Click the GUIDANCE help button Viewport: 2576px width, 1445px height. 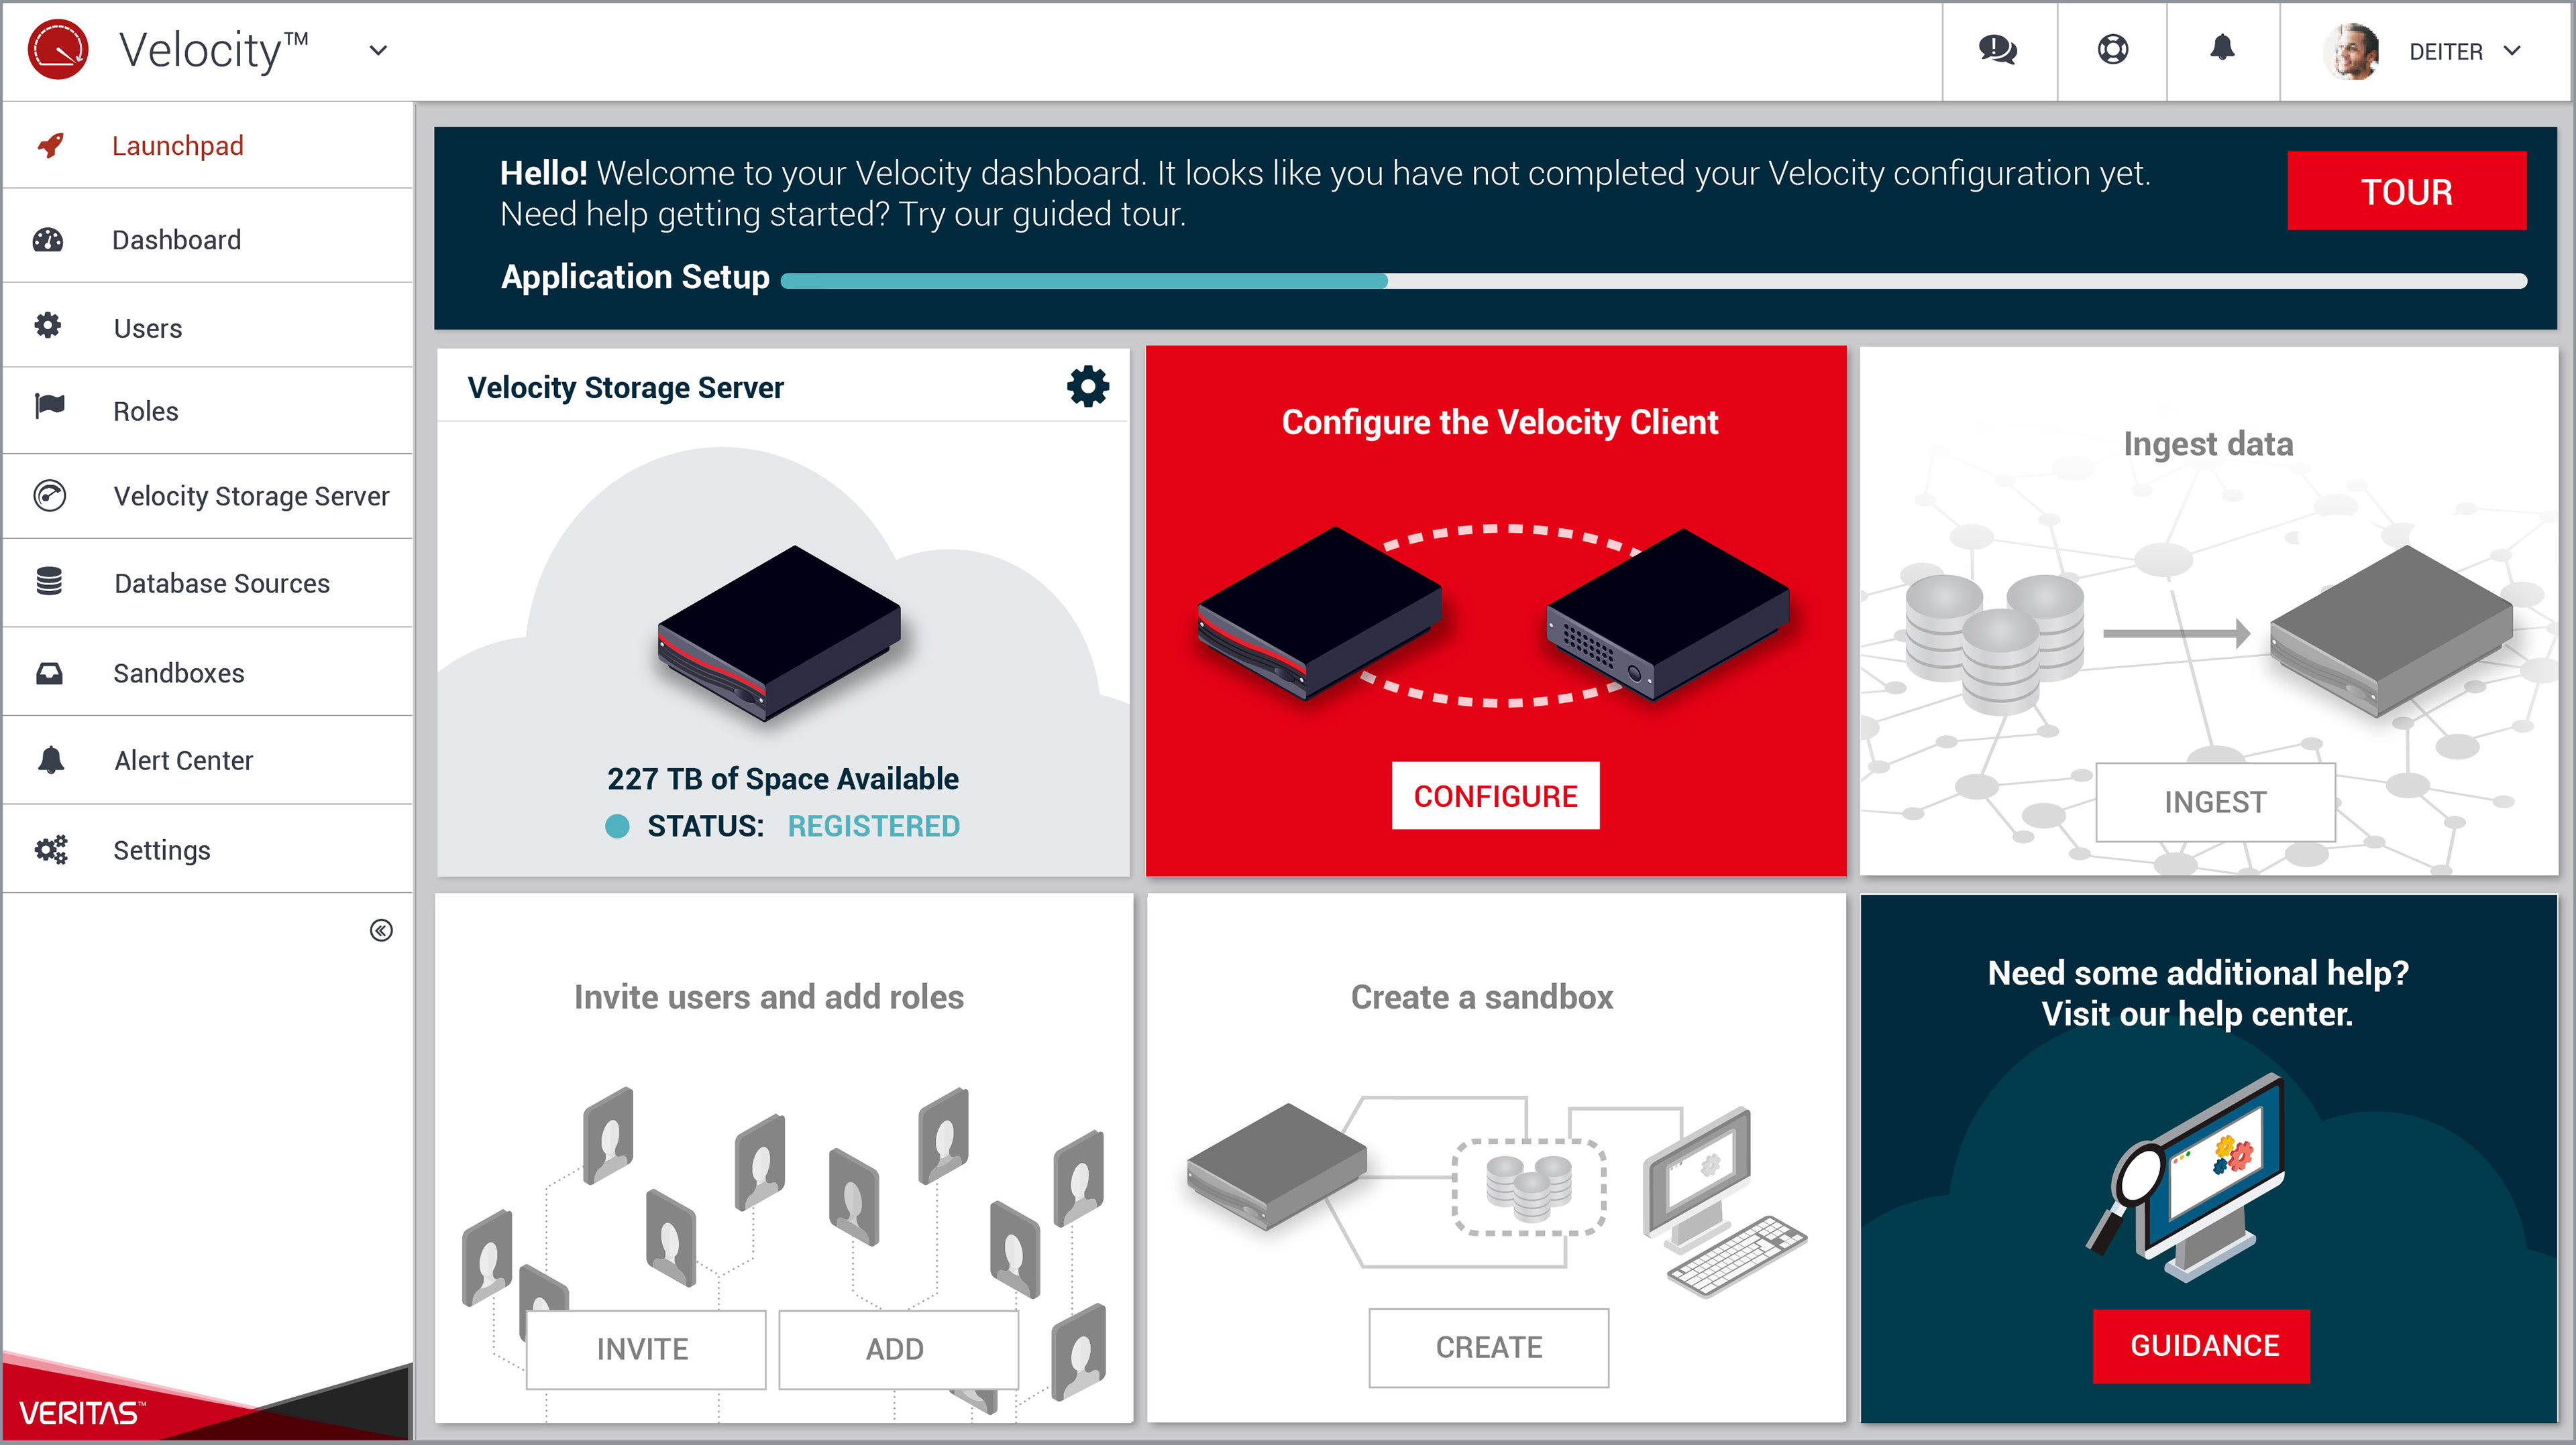coord(2203,1345)
